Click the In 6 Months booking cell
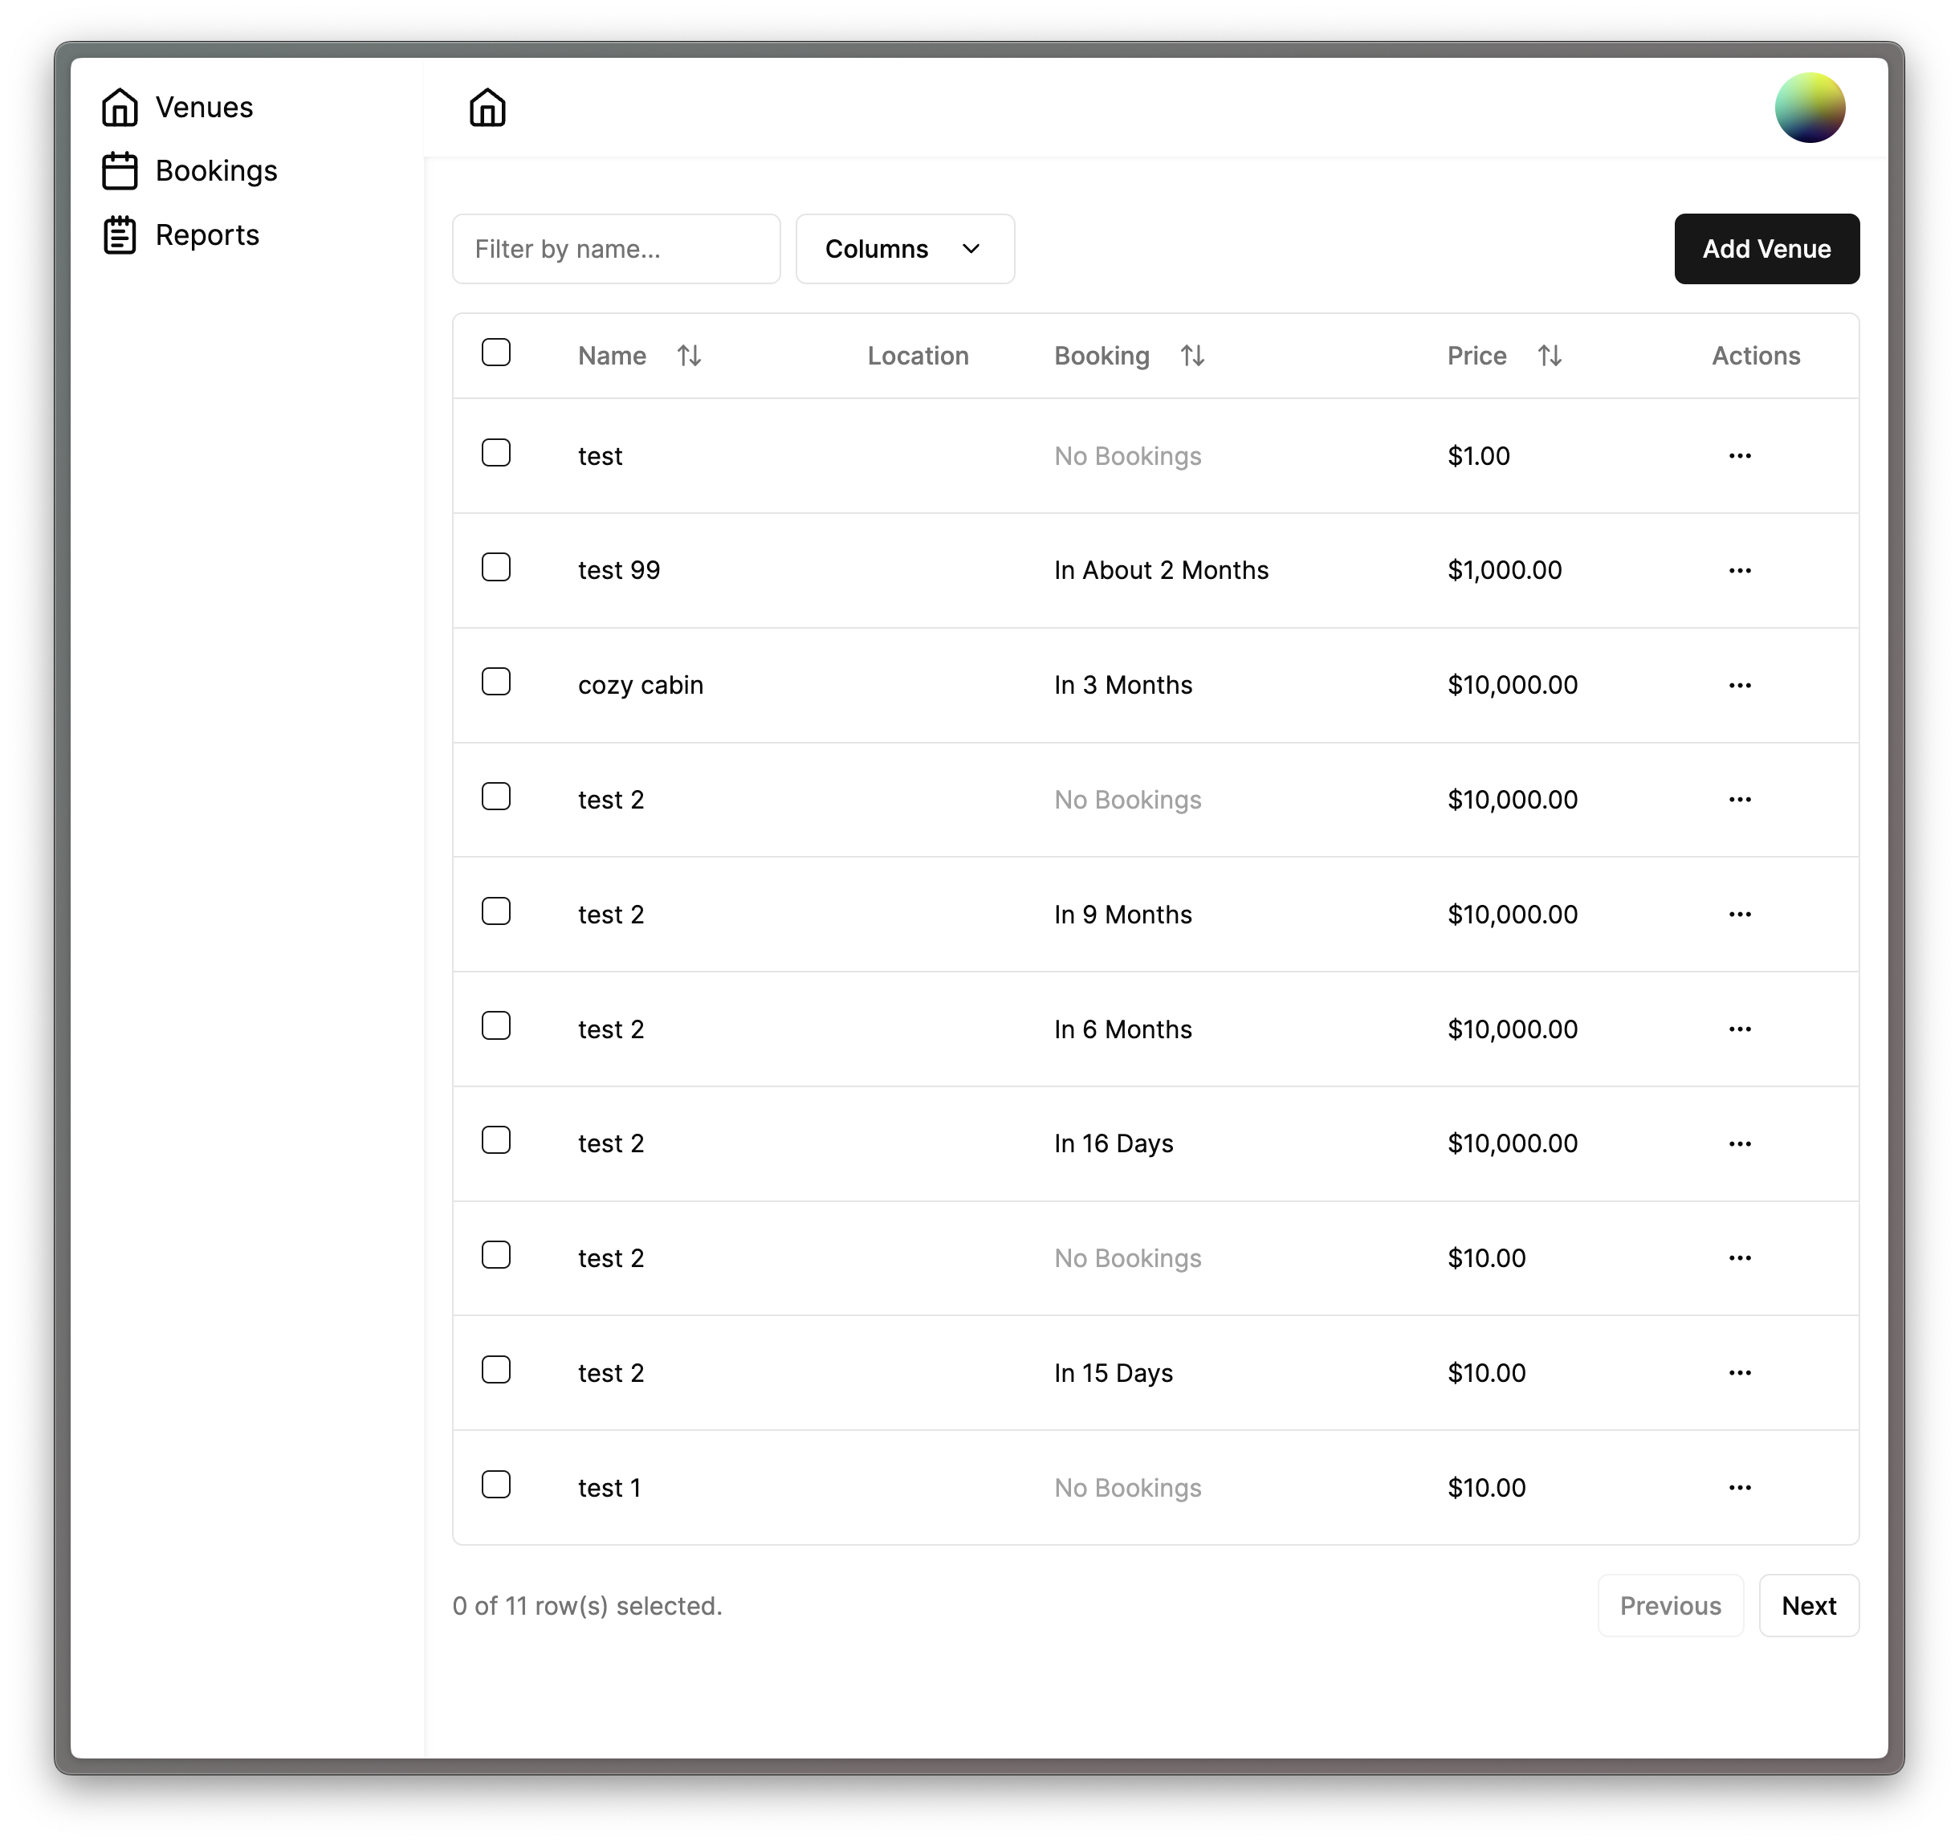The image size is (1959, 1842). coord(1122,1029)
